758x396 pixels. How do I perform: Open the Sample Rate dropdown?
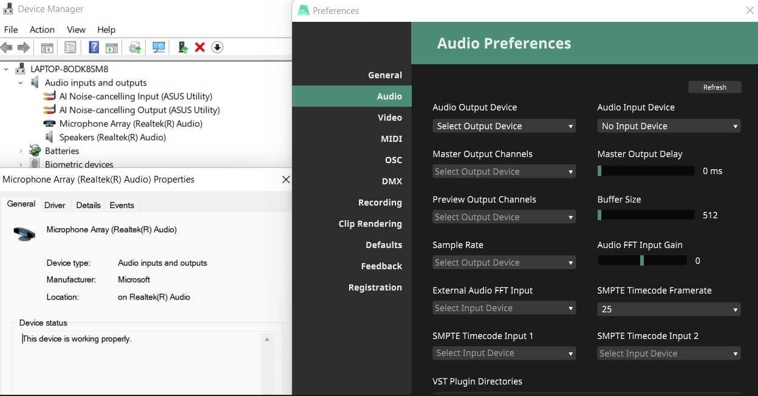[x=504, y=263]
